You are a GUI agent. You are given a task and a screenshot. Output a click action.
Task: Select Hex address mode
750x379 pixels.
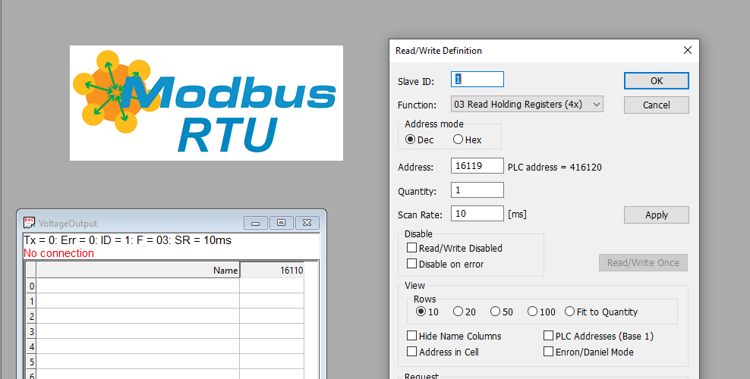click(468, 139)
